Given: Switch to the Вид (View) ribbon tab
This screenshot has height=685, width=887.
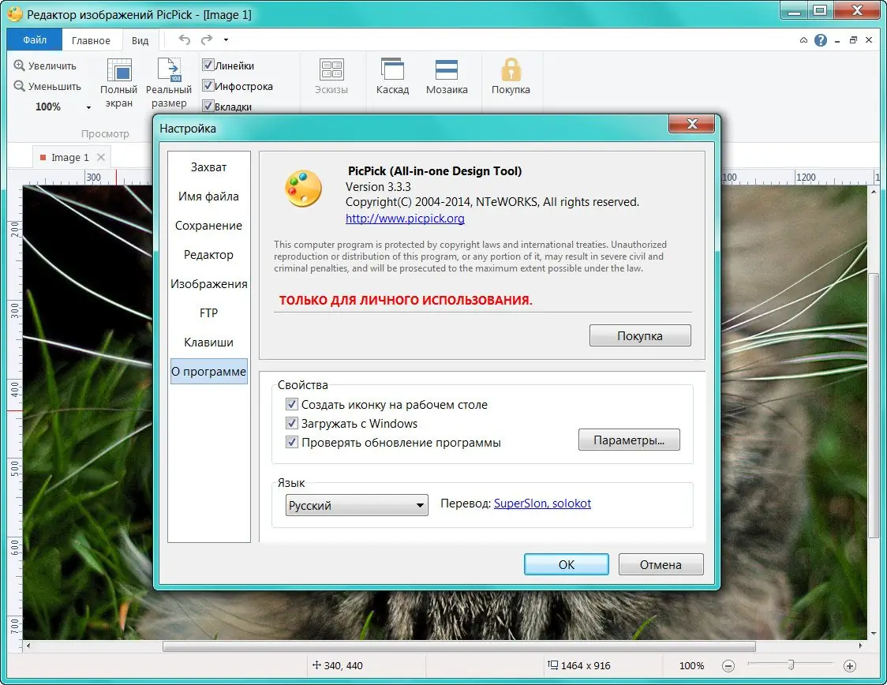Looking at the screenshot, I should [x=140, y=41].
